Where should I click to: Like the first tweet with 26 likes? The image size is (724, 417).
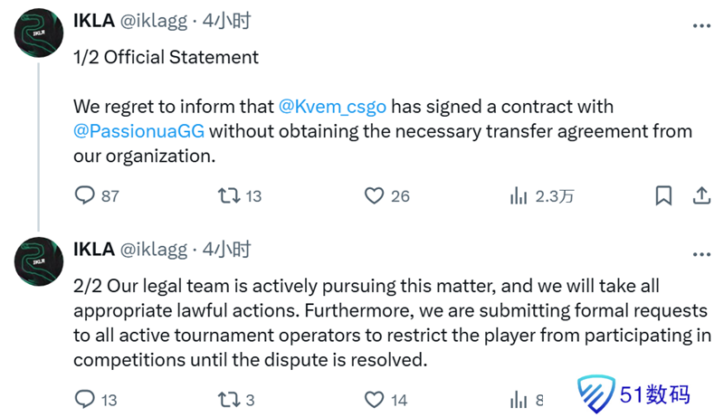374,195
